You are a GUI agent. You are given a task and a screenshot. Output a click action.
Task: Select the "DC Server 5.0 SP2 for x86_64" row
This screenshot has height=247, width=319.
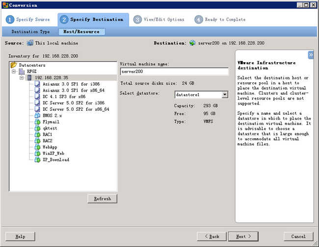click(76, 109)
